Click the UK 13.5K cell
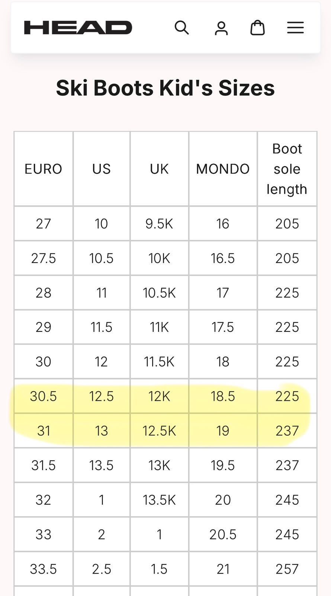Viewport: 331px width, 596px height. [x=159, y=500]
